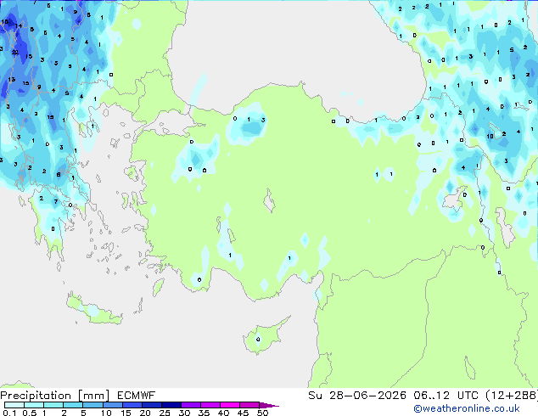Click the legend label '40'
538x416 pixels.
[x=223, y=413]
